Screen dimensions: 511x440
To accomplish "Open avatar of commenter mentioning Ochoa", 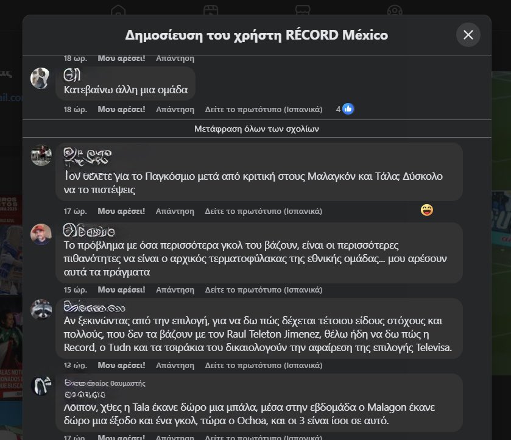I will (41, 386).
